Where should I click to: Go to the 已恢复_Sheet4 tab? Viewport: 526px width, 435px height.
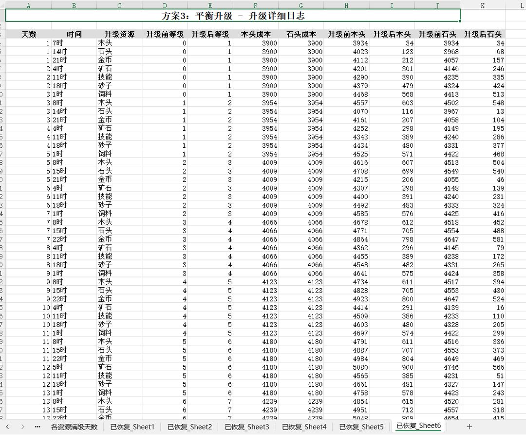coord(304,427)
